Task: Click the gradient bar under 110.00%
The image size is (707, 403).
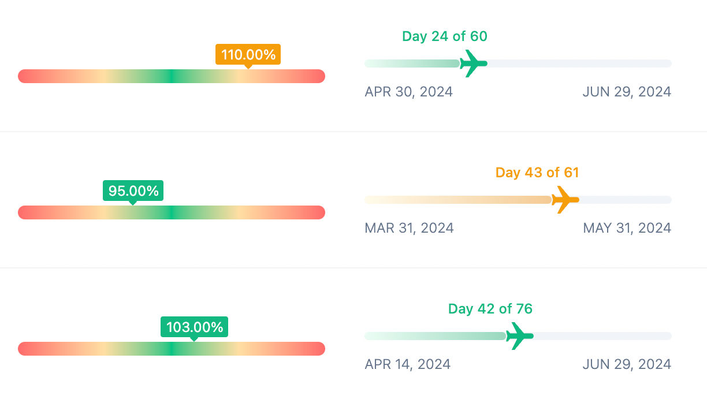Action: [172, 76]
